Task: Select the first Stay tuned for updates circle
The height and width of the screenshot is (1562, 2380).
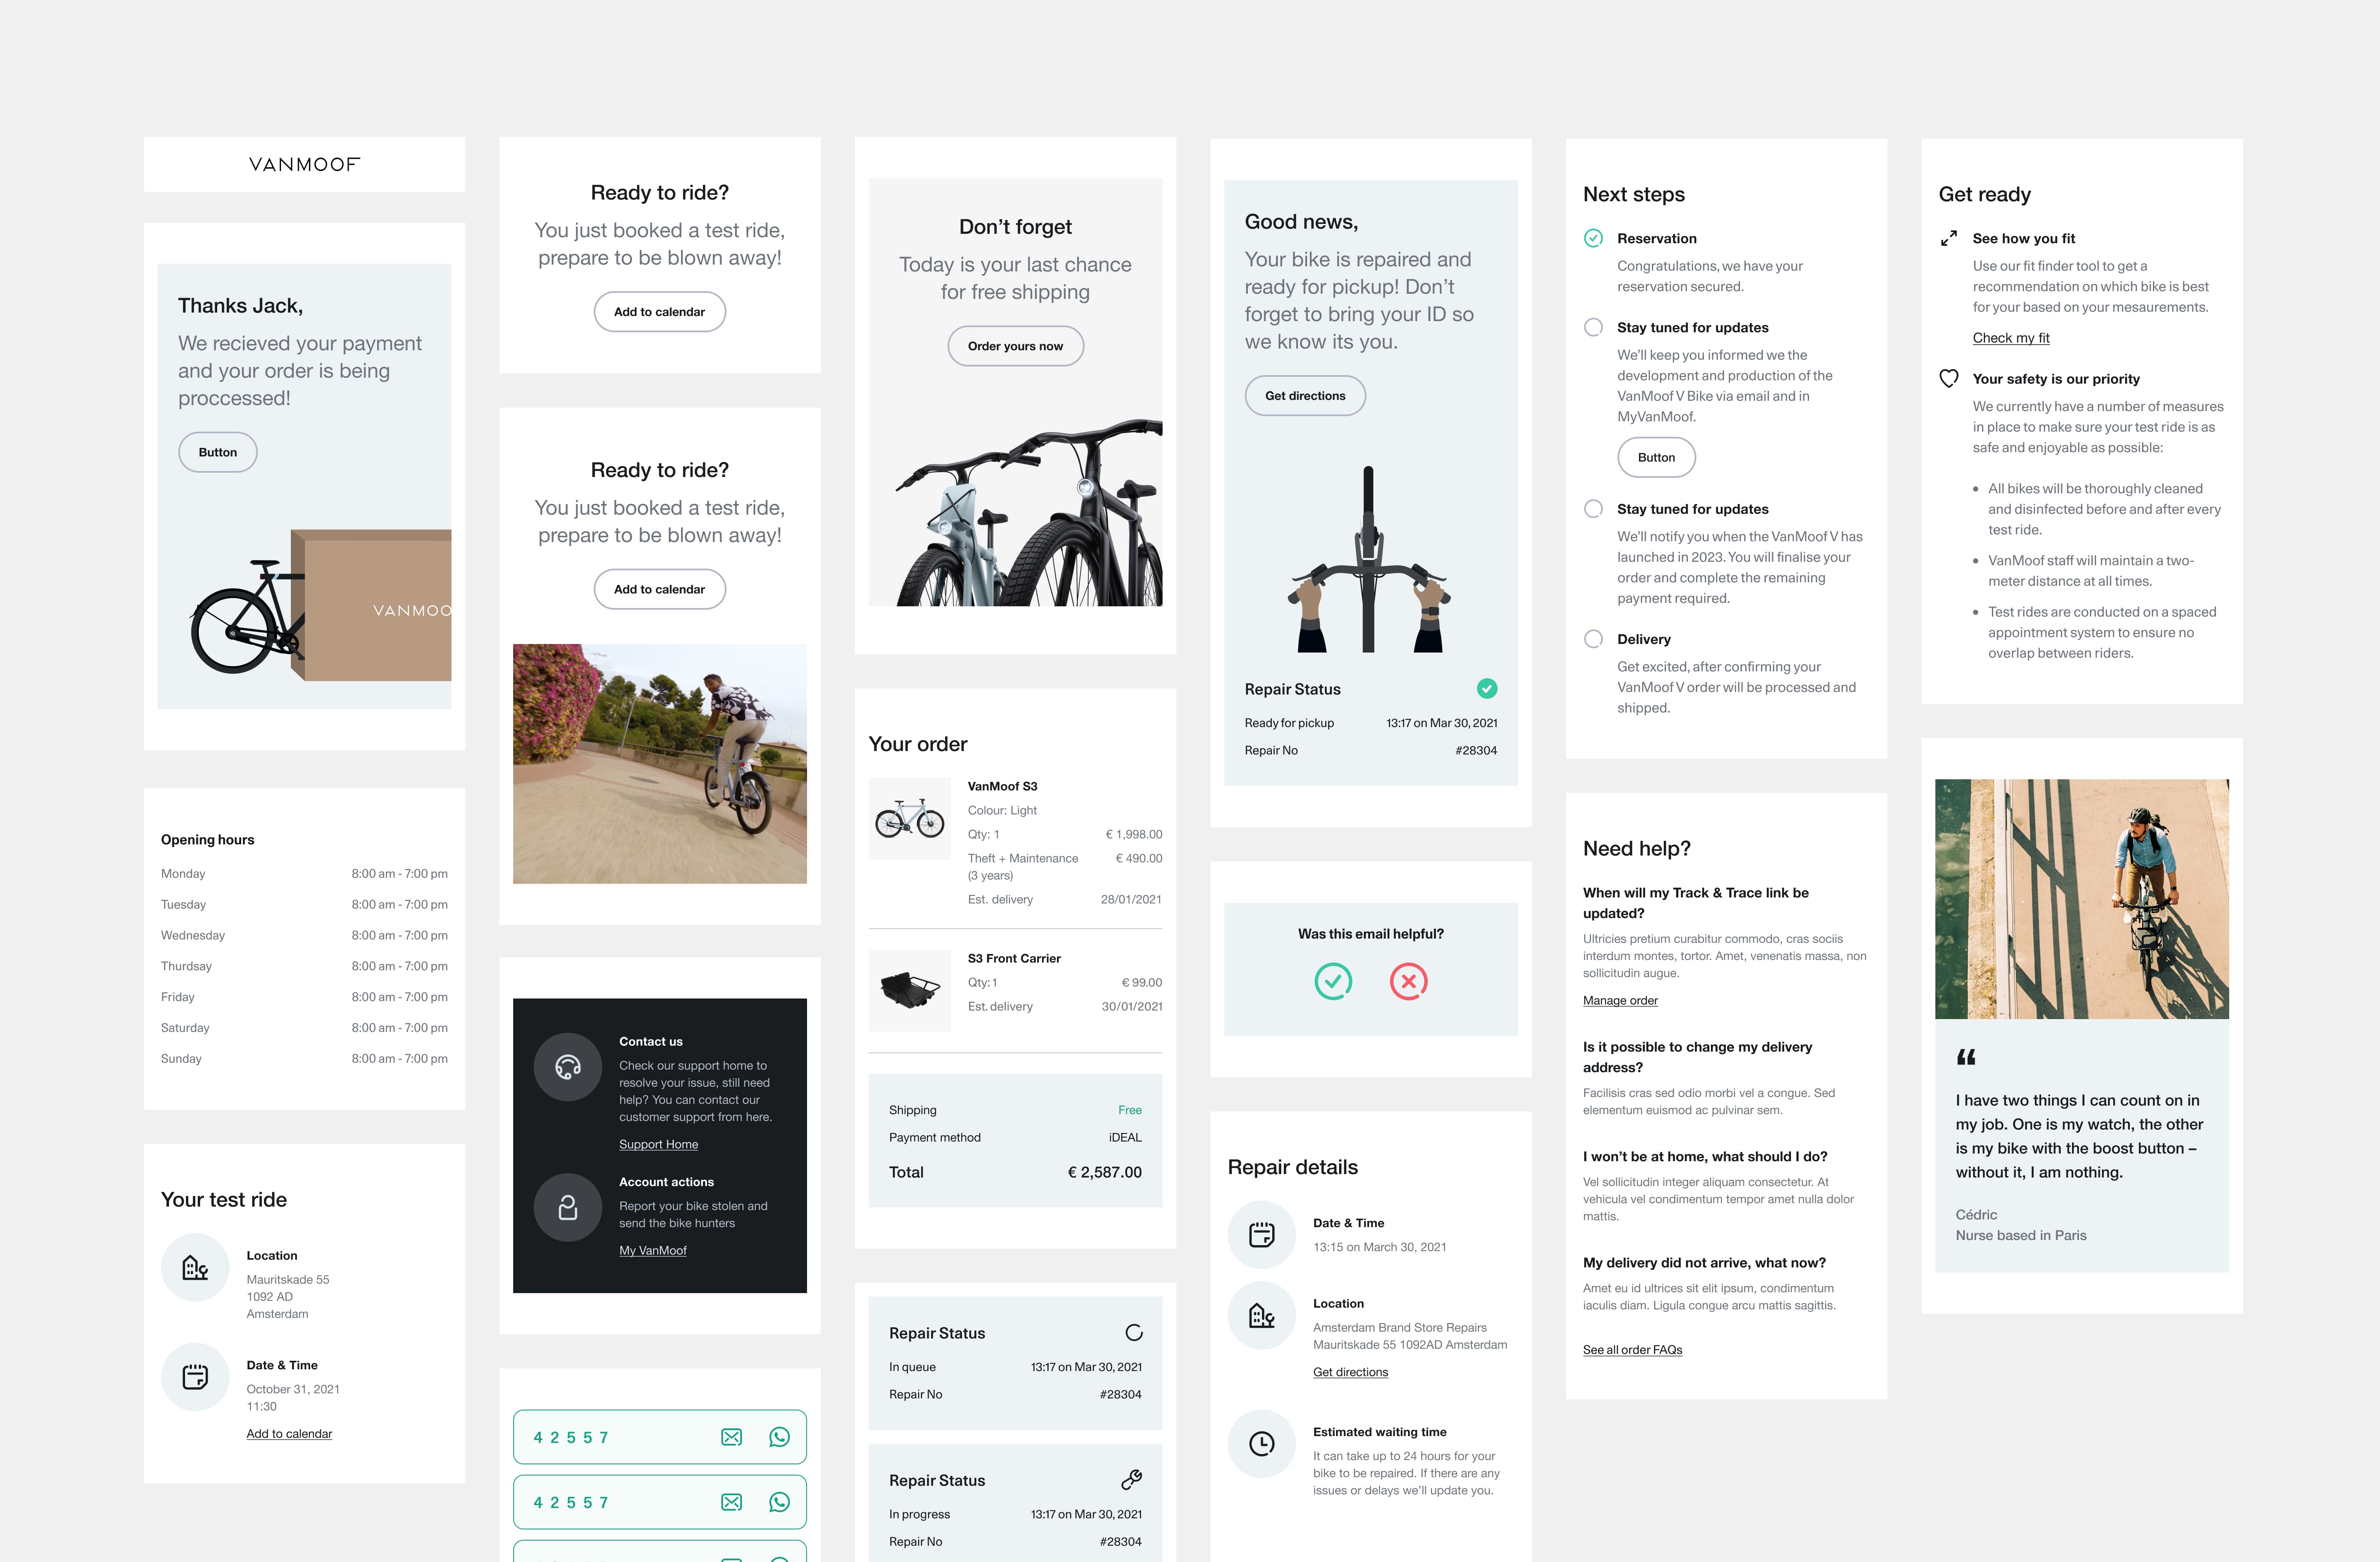Action: (x=1594, y=328)
